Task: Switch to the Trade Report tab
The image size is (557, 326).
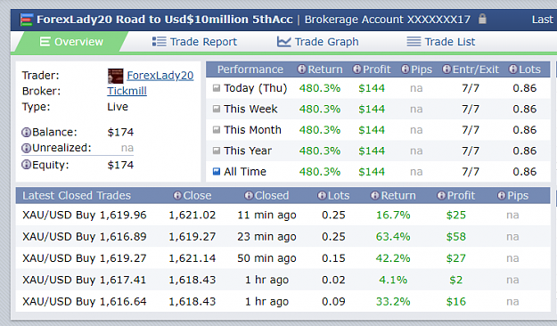Action: pyautogui.click(x=194, y=42)
